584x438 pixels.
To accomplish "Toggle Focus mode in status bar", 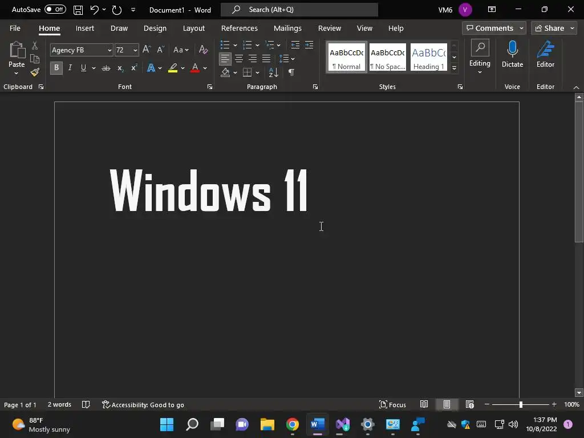I will point(392,404).
